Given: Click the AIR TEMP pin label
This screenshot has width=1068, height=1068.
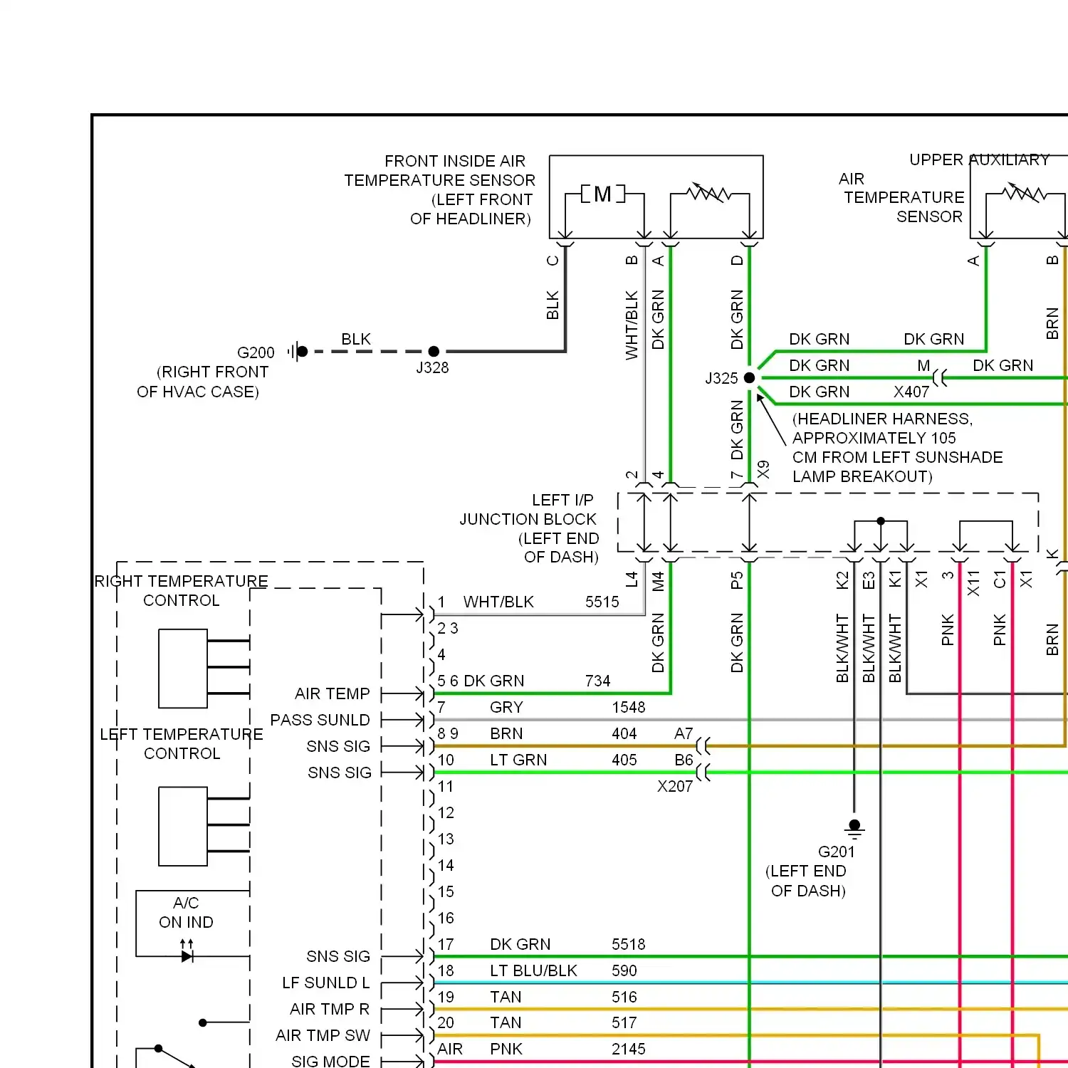Looking at the screenshot, I should pos(333,693).
